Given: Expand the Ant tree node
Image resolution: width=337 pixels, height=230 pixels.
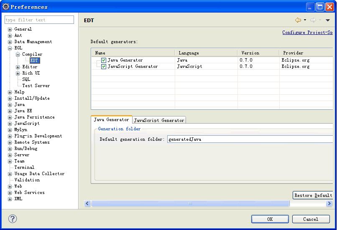Looking at the screenshot, I should tap(10, 36).
